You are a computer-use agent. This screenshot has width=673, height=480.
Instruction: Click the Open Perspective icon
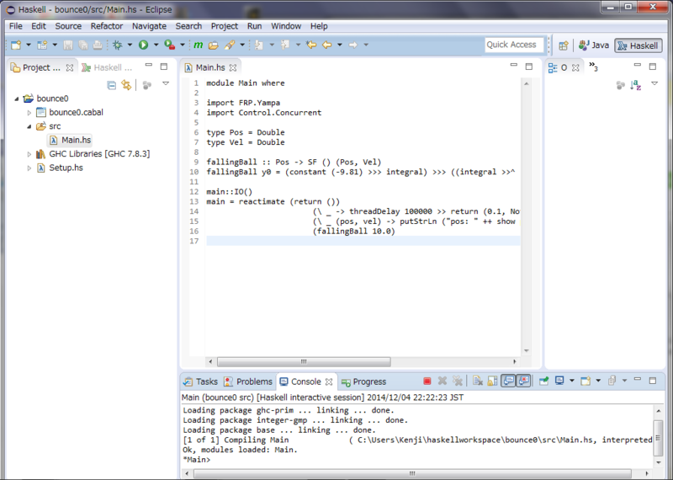coord(564,45)
